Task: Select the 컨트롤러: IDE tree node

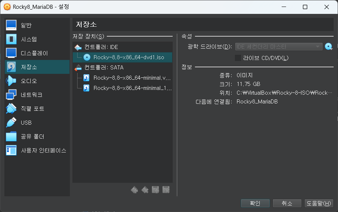Action: tap(123, 47)
